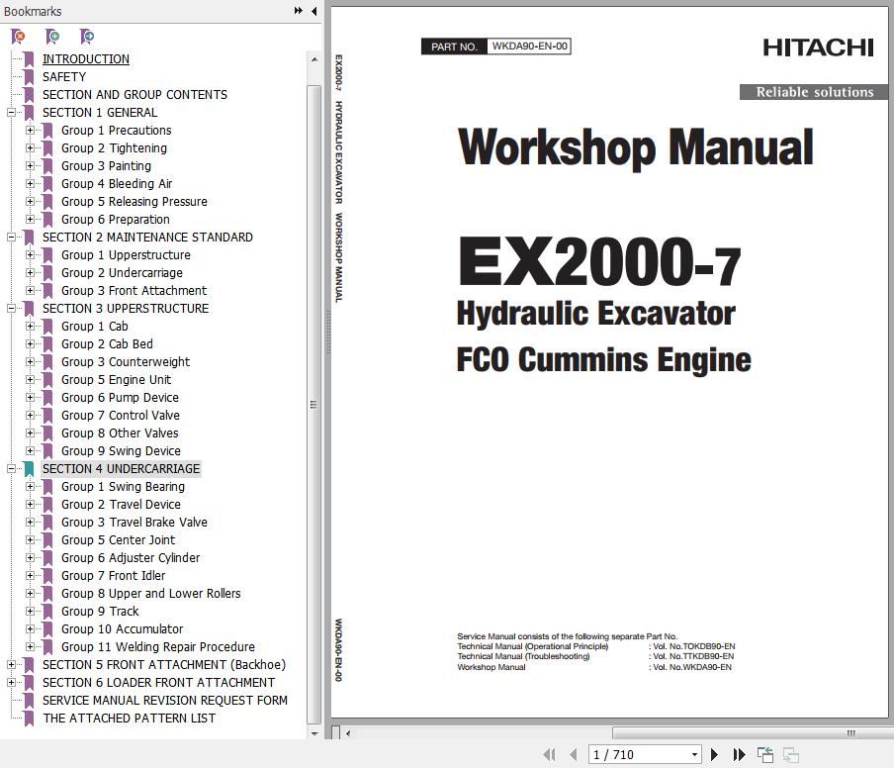Click the bookmarks panel scroll down arrow
This screenshot has width=894, height=768.
coord(314,733)
